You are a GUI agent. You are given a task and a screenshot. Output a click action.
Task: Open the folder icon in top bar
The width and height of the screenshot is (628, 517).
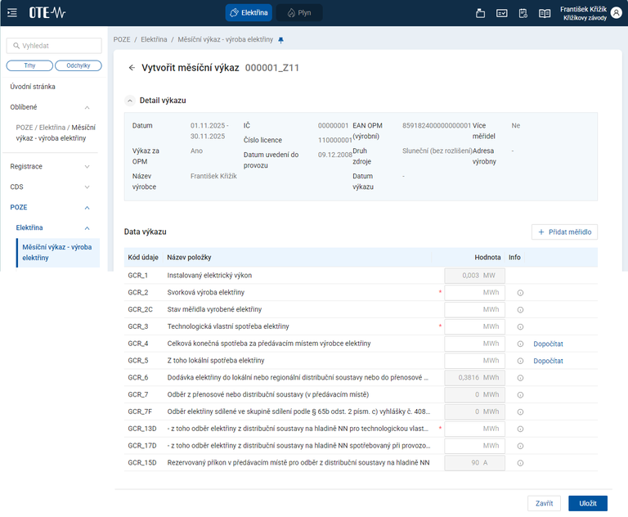click(481, 13)
